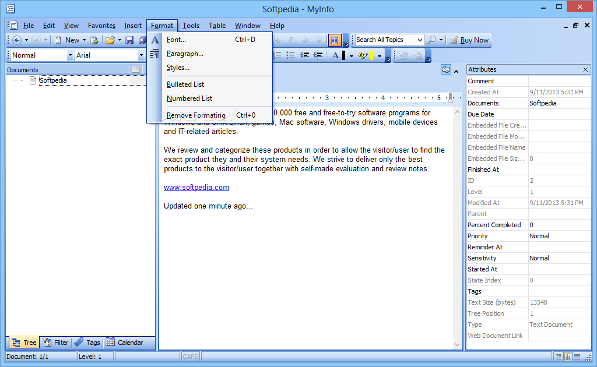Open the Table menu

[x=217, y=26]
